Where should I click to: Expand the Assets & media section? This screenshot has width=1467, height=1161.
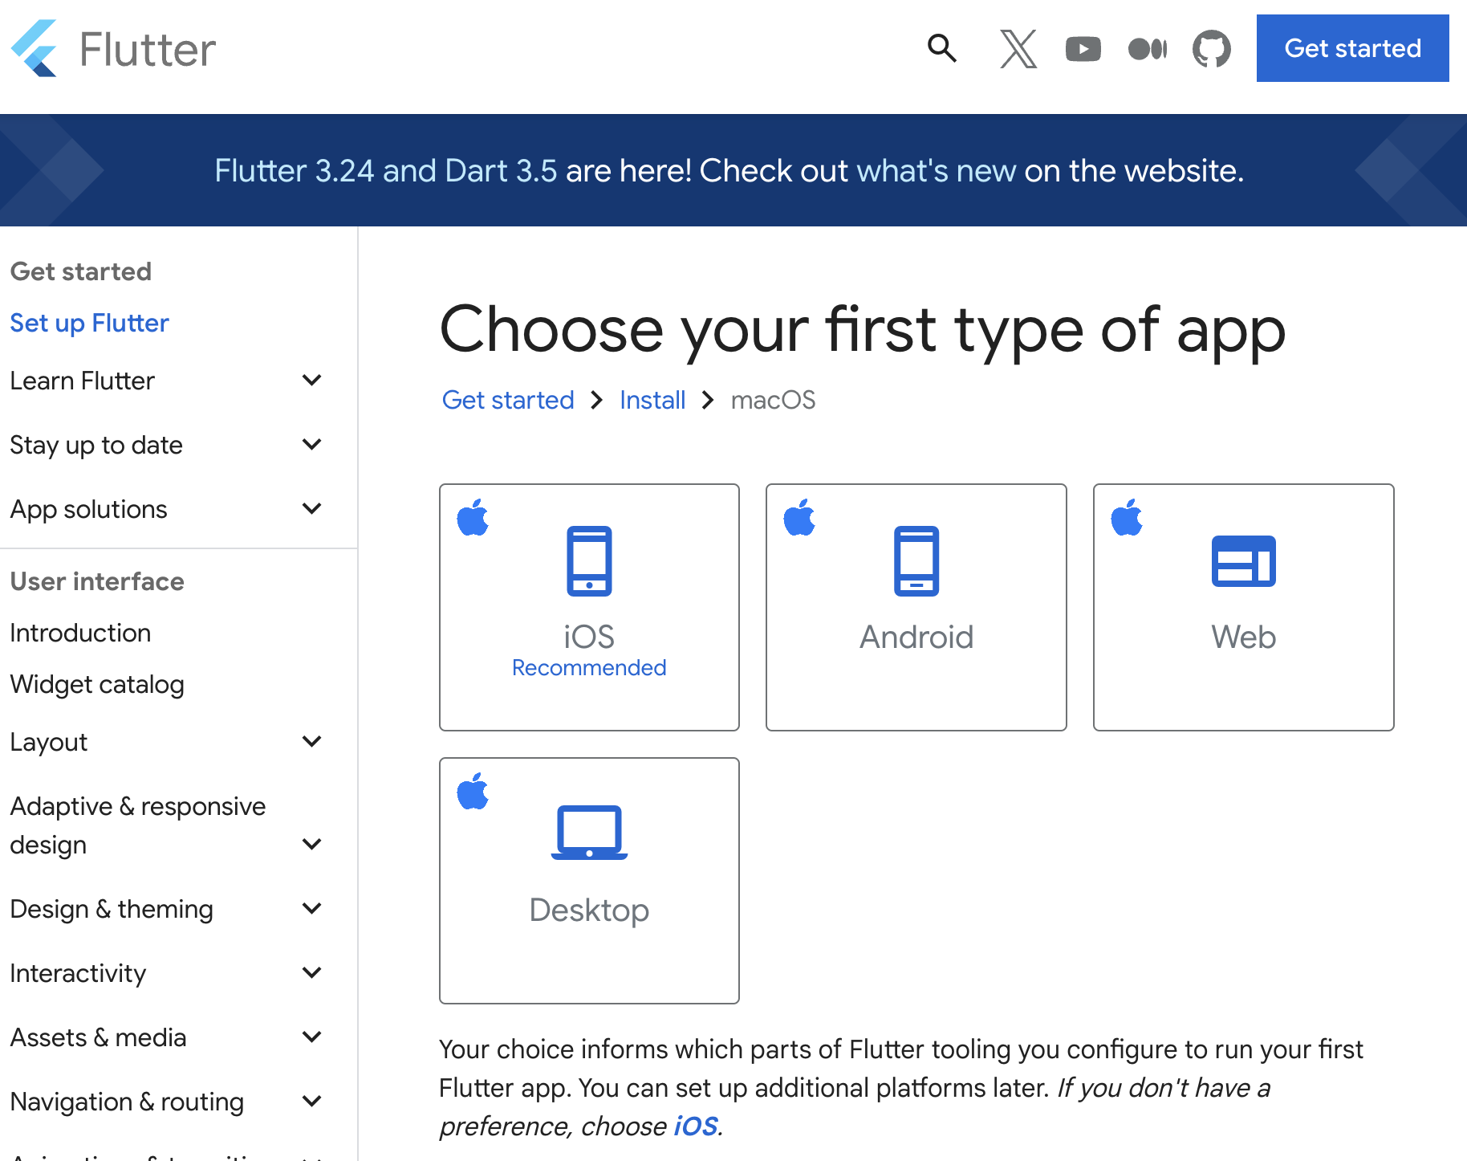tap(312, 1037)
